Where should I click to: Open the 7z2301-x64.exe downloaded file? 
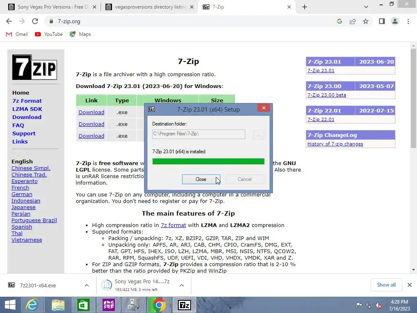pos(38,285)
